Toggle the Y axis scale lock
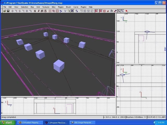167x125 pixels. (x=88, y=11)
